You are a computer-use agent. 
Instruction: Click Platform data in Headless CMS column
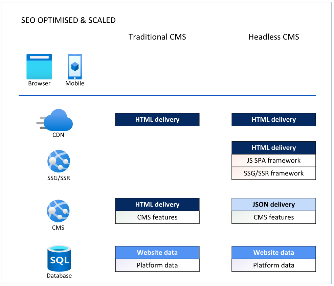click(273, 265)
